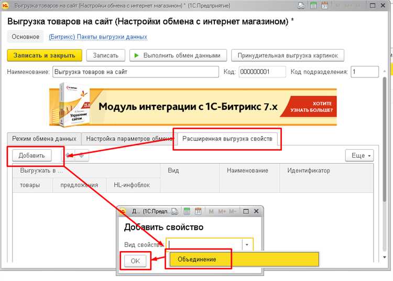
Task: Click the Выгружать в ... column header
Action: (x=86, y=171)
